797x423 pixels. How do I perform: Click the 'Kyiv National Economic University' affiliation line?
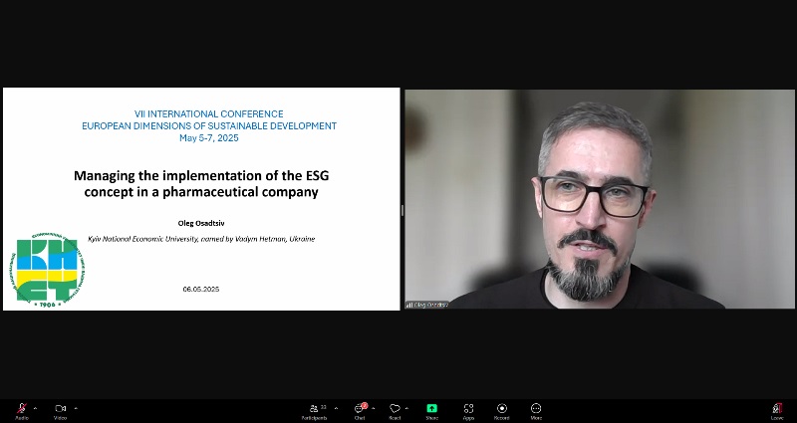[x=201, y=239]
